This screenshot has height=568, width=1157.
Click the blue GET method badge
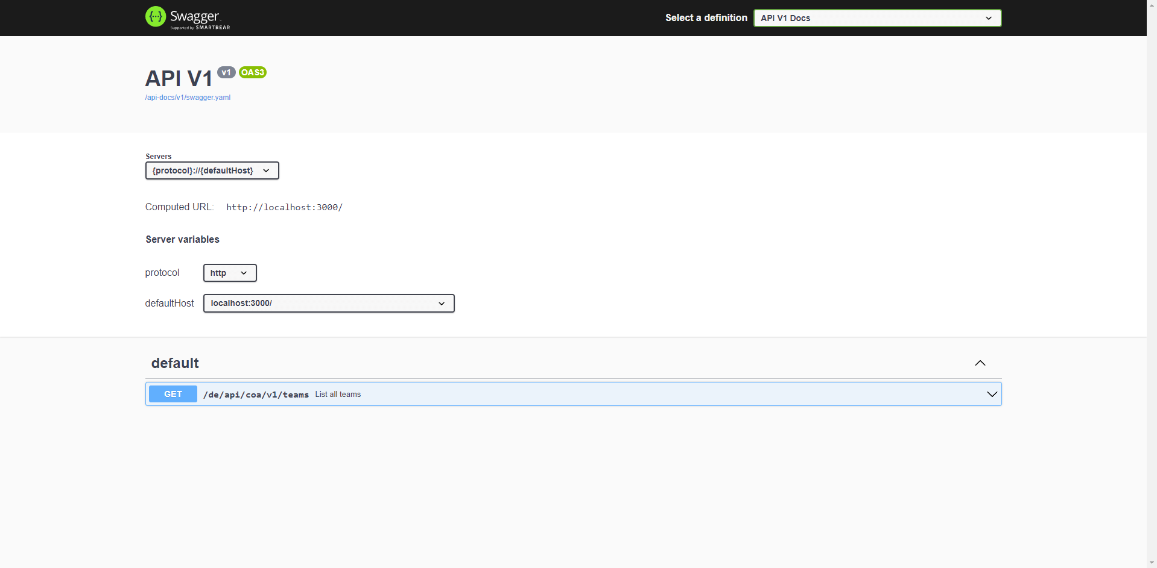[x=173, y=394]
